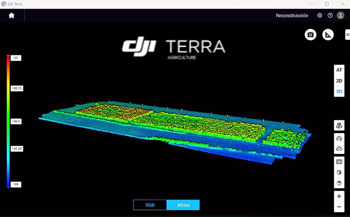
Task: Switch to the 2D view tab
Action: [339, 81]
